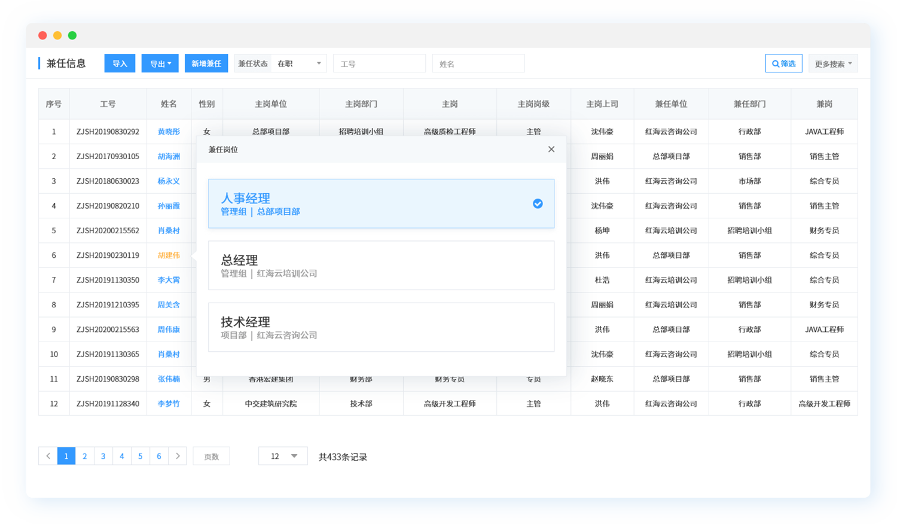The image size is (897, 524).
Task: Open employee link 周伟康
Action: (169, 329)
